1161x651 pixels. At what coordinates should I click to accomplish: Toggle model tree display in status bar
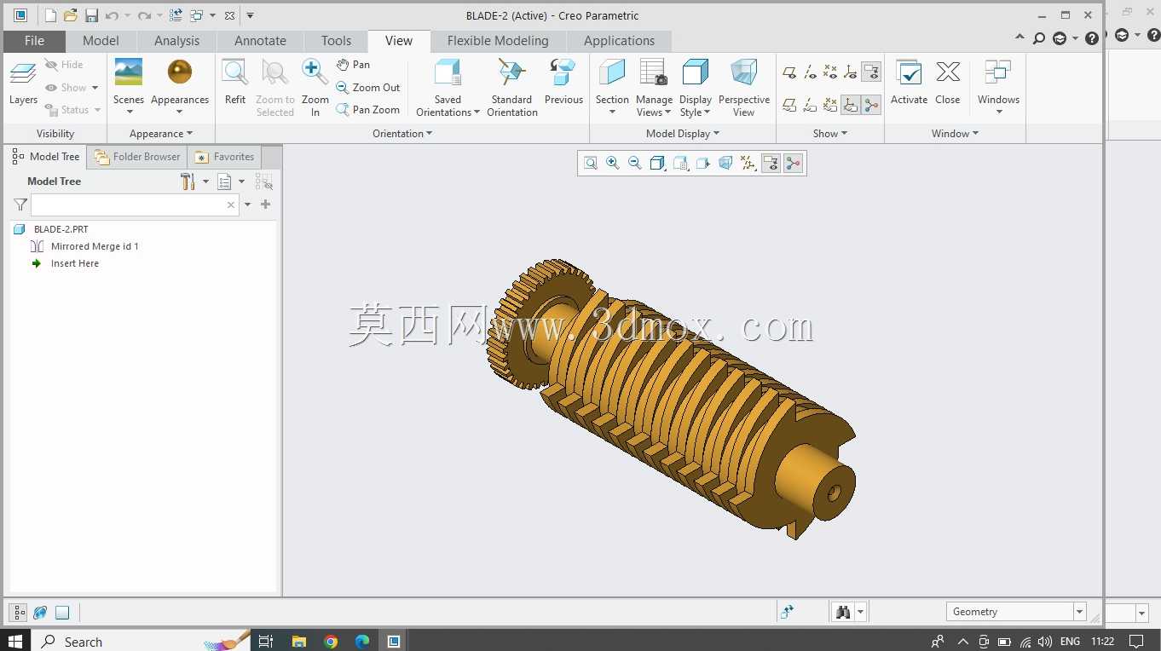pos(18,612)
